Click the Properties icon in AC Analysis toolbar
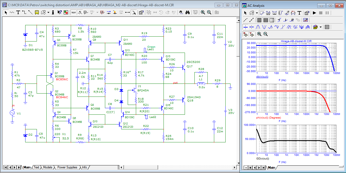This screenshot has width=346, height=173. tap(307, 13)
